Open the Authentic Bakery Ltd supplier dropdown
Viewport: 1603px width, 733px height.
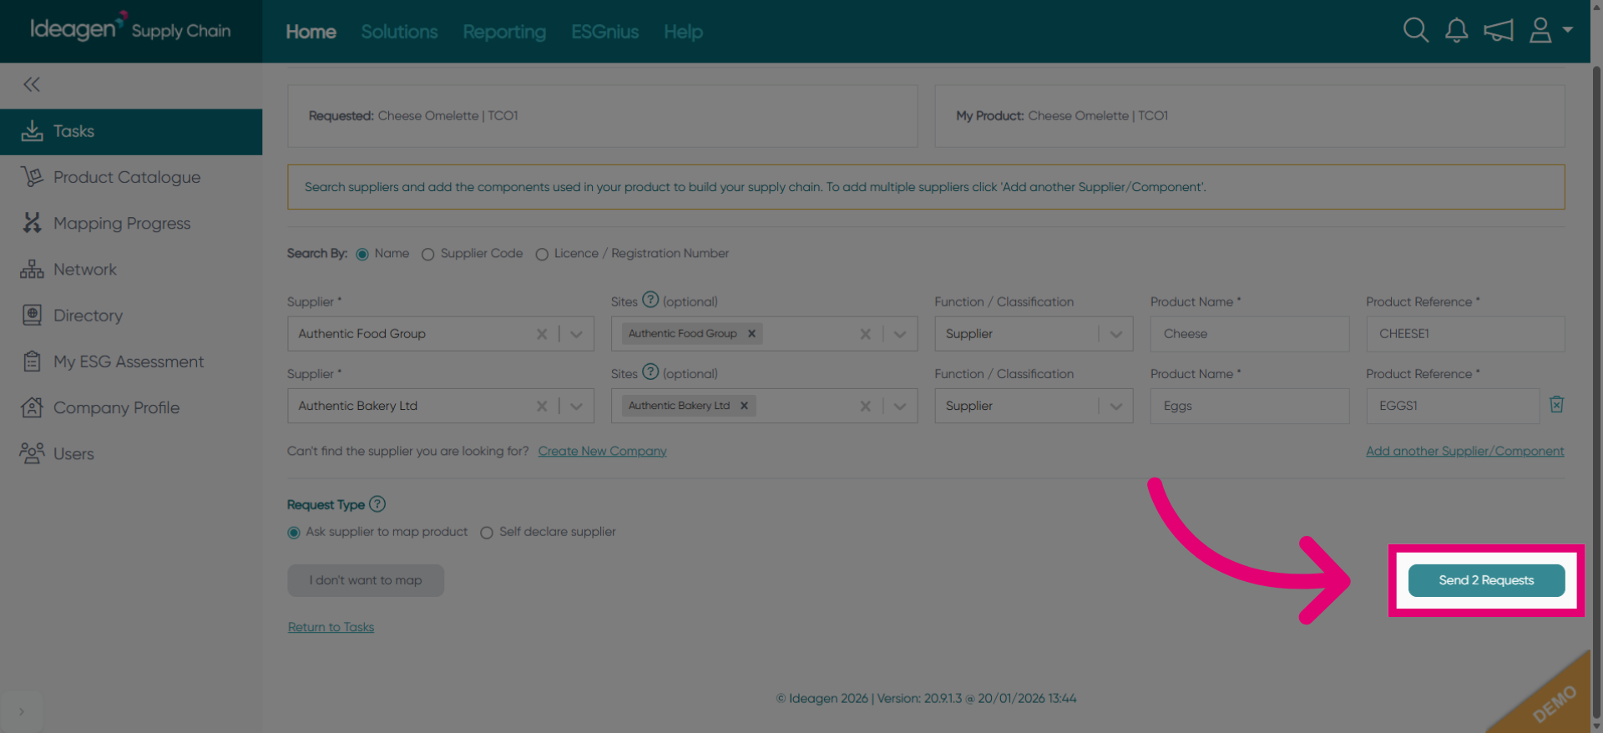tap(576, 407)
